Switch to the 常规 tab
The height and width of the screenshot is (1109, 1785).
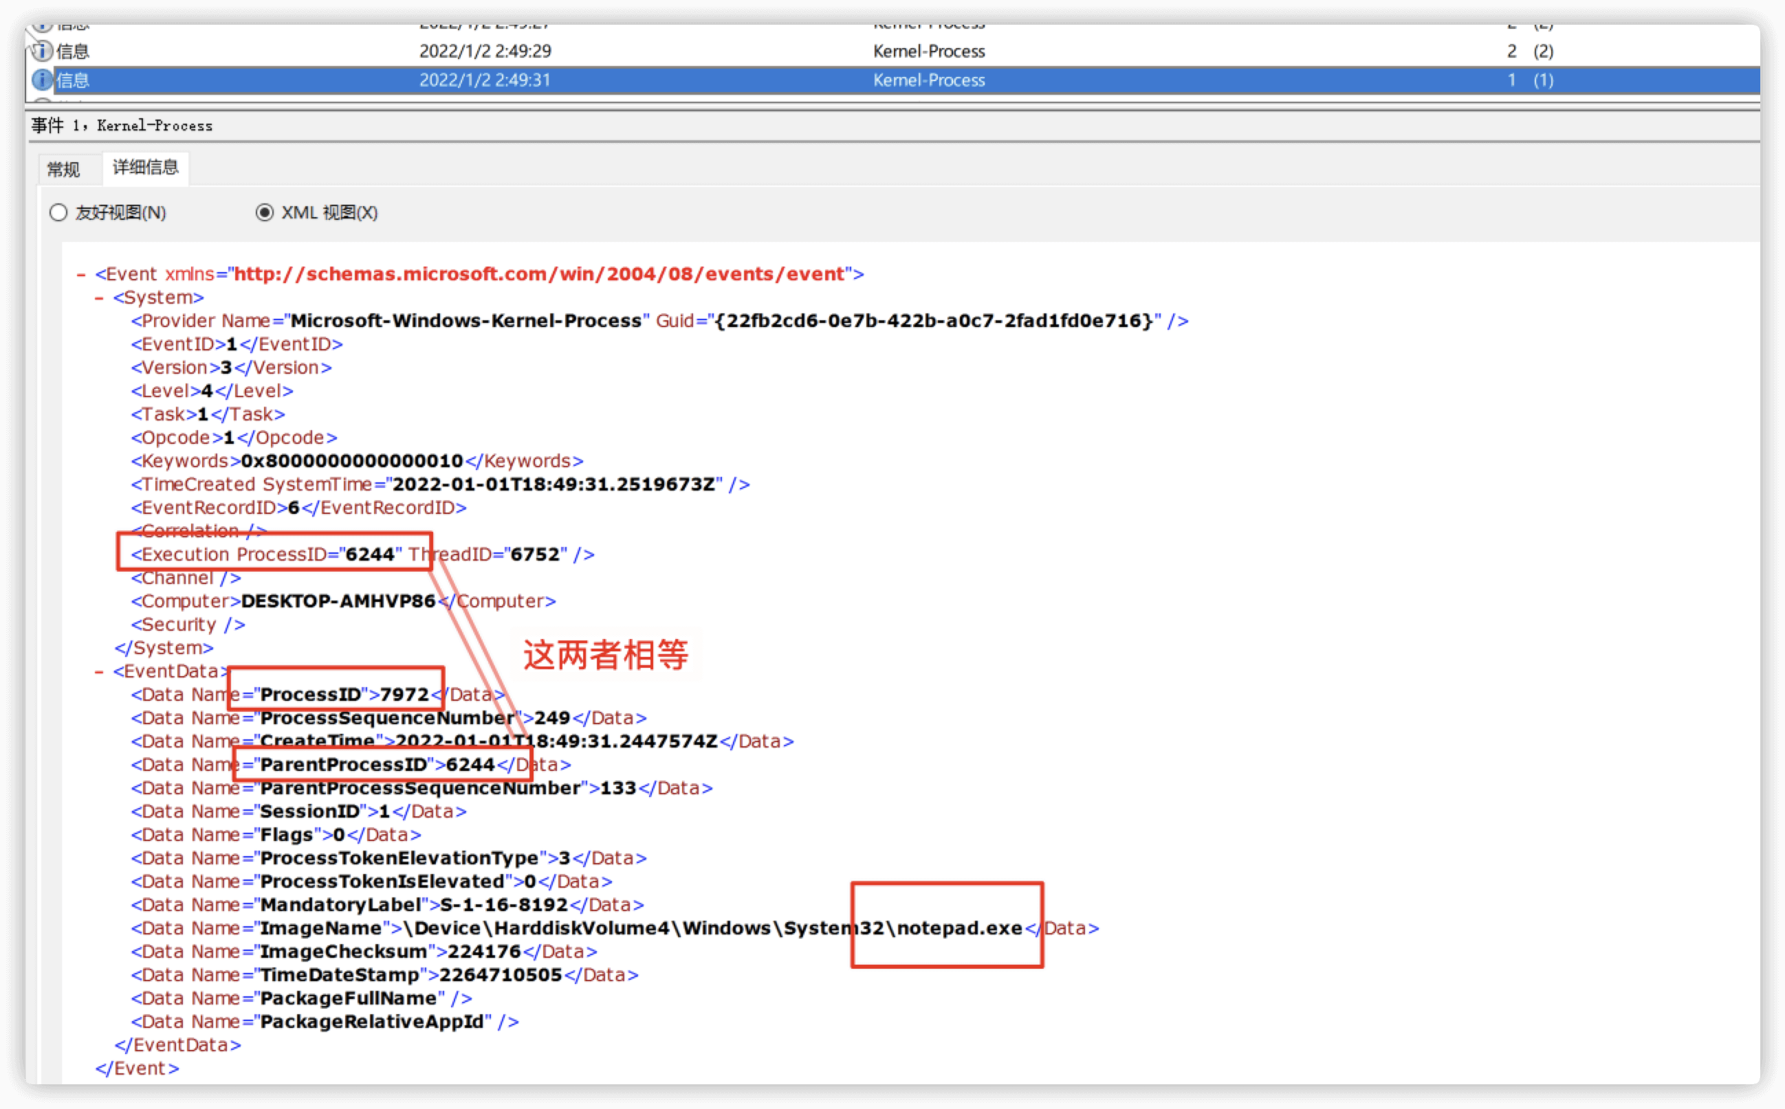pyautogui.click(x=64, y=170)
